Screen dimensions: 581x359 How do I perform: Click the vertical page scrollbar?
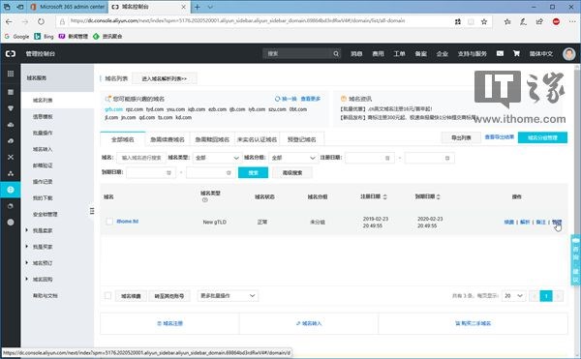tap(577, 207)
